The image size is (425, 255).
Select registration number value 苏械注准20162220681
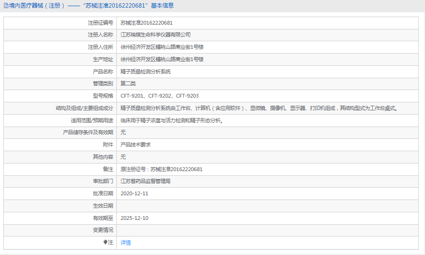pos(146,23)
